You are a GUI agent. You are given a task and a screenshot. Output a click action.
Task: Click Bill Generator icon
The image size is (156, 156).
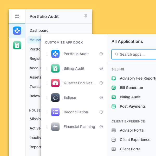pyautogui.click(x=114, y=88)
